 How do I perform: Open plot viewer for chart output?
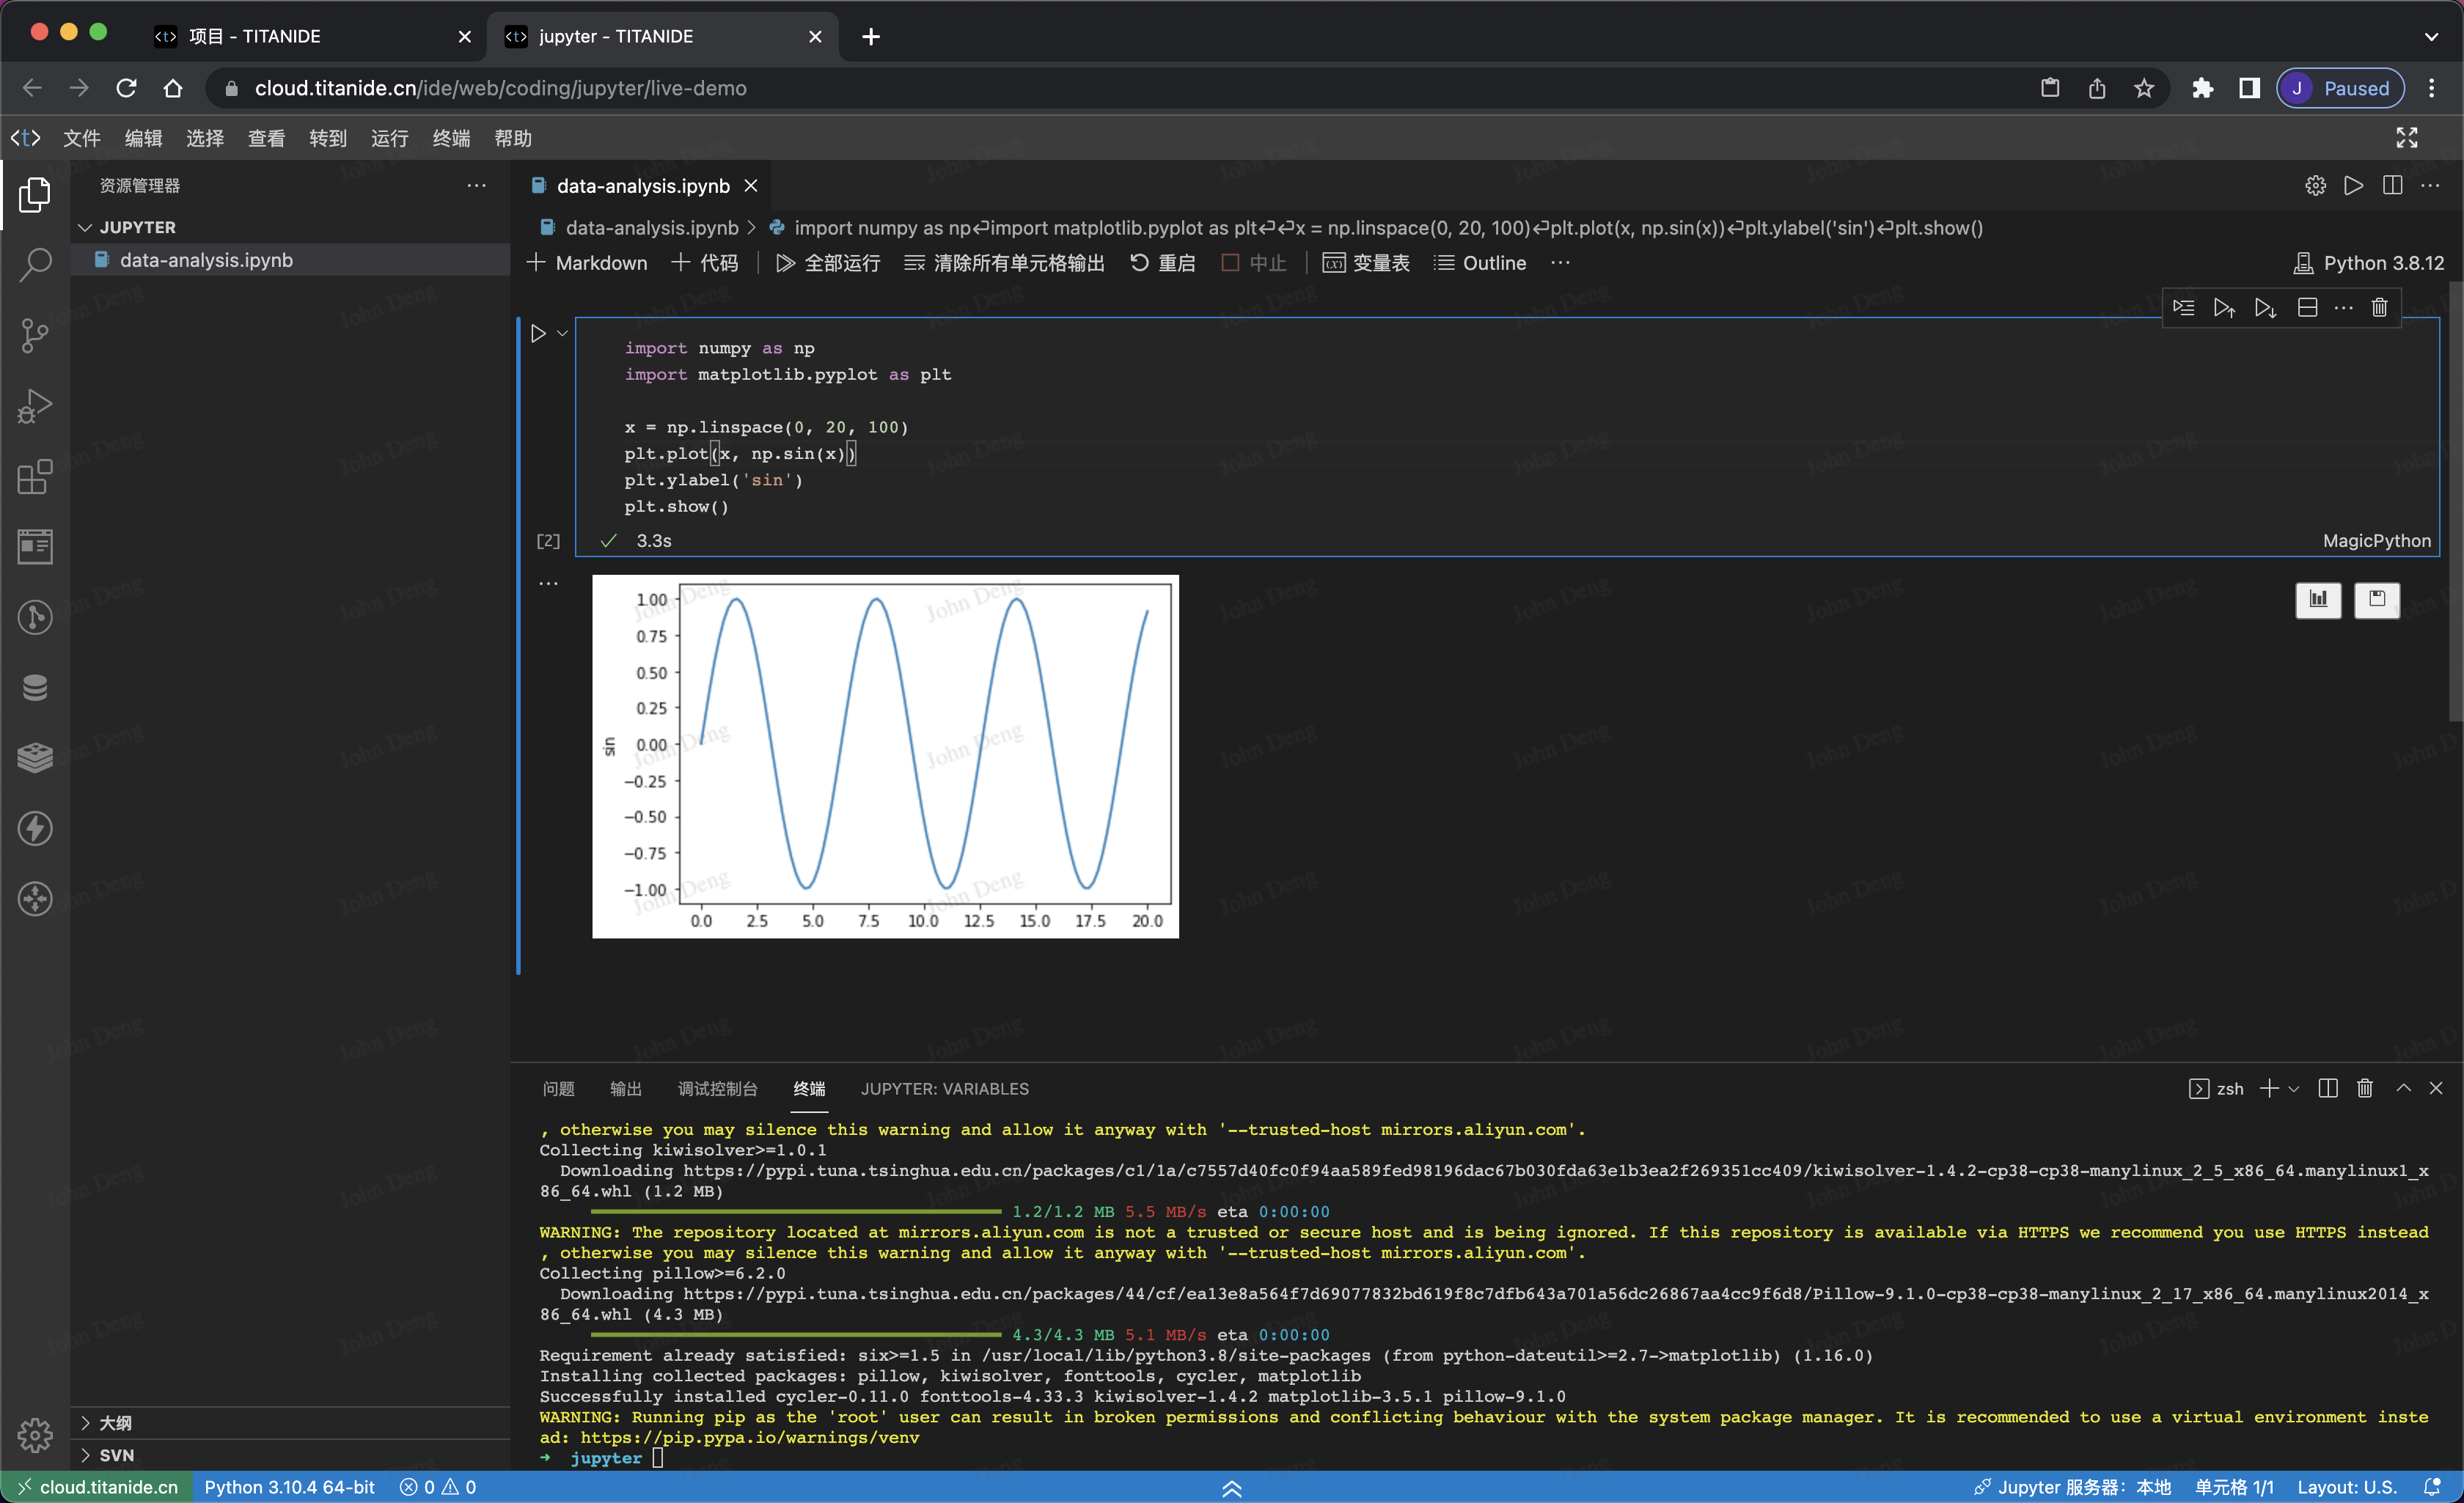[x=2317, y=600]
